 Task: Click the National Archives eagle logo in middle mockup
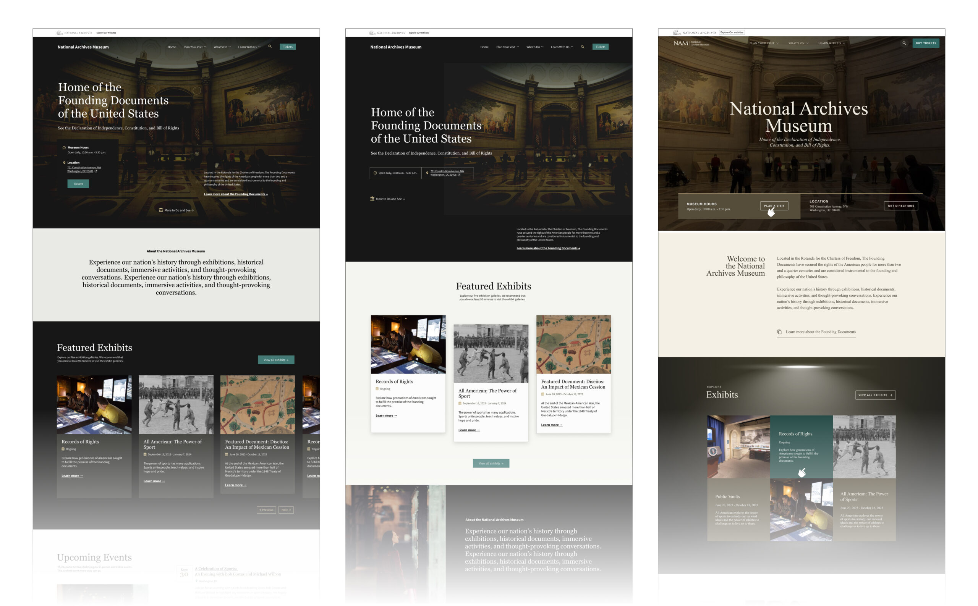pyautogui.click(x=372, y=33)
